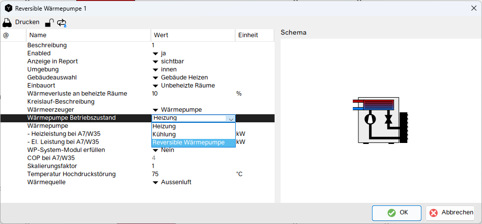Click the green checkmark on OK

(392, 212)
